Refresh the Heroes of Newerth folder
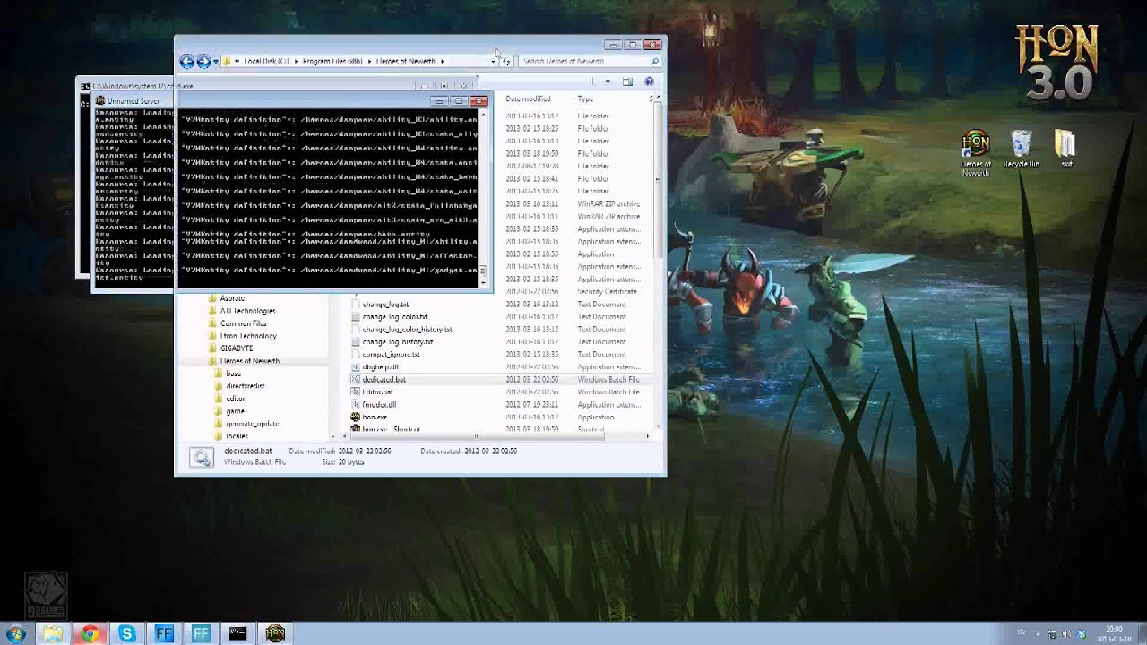This screenshot has height=645, width=1147. click(506, 61)
